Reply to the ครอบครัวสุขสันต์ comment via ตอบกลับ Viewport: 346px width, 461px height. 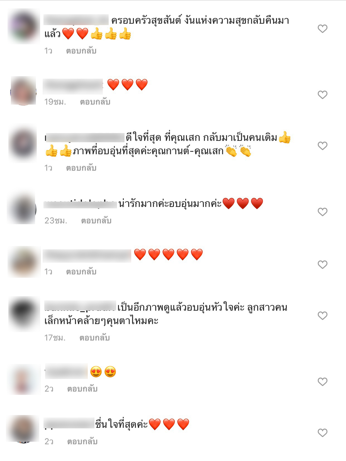pos(81,51)
